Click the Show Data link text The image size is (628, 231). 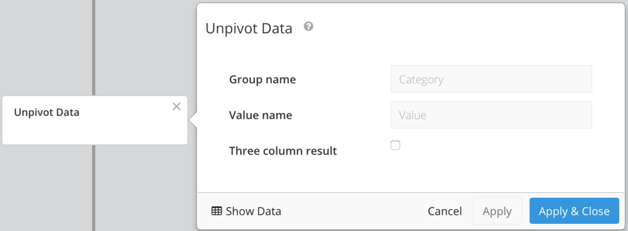pos(254,211)
